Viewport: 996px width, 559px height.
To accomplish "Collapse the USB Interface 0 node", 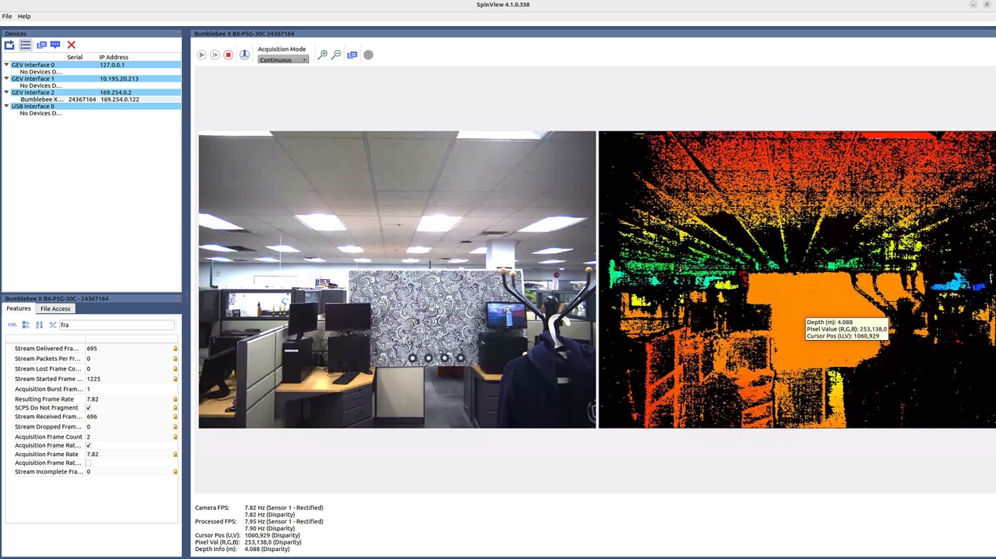I will [x=6, y=106].
